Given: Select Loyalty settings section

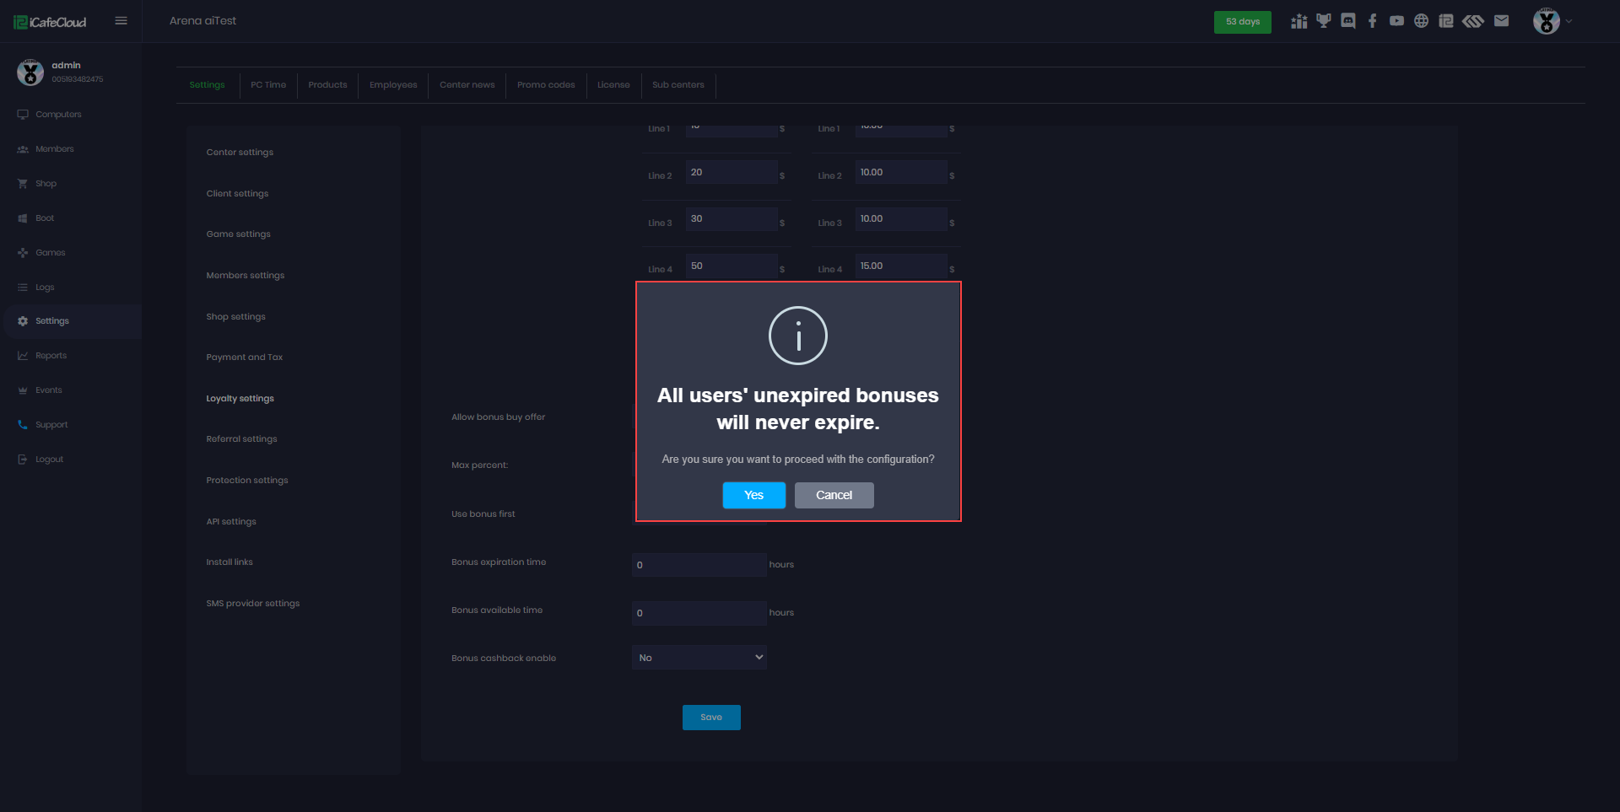Looking at the screenshot, I should 240,399.
